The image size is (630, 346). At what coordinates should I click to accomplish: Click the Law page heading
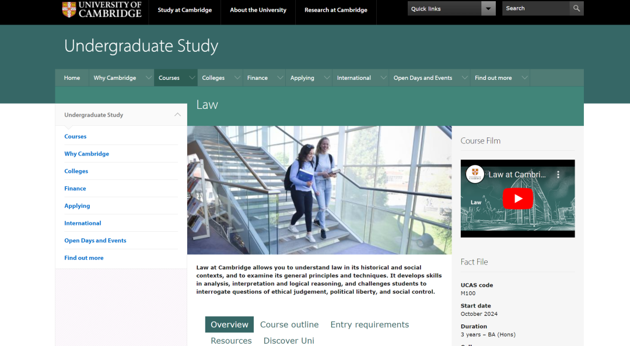point(207,105)
